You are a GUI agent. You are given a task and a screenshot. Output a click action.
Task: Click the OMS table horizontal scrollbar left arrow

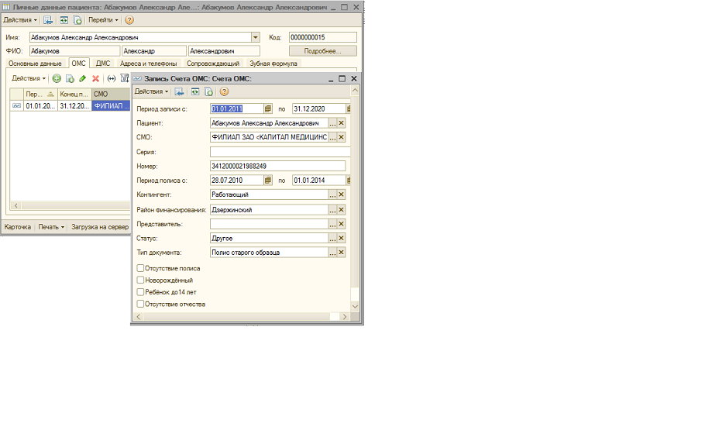(16, 205)
